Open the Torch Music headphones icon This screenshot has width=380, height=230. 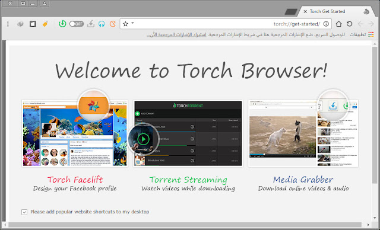click(x=102, y=24)
